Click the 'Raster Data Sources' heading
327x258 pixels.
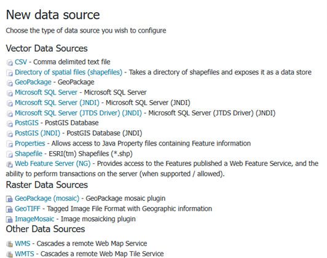47,185
